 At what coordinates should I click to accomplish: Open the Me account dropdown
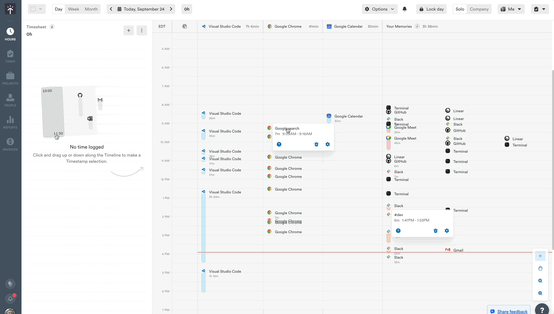(x=511, y=9)
